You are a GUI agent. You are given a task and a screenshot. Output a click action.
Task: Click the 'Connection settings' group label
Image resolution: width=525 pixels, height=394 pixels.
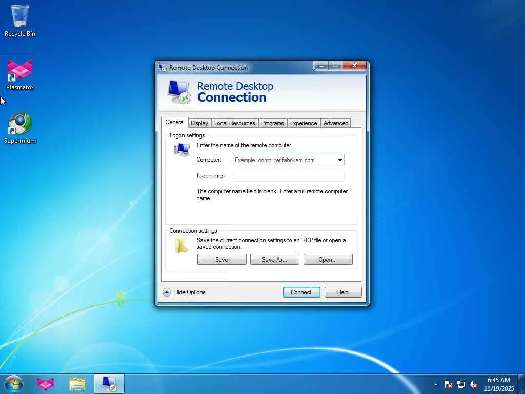[193, 231]
